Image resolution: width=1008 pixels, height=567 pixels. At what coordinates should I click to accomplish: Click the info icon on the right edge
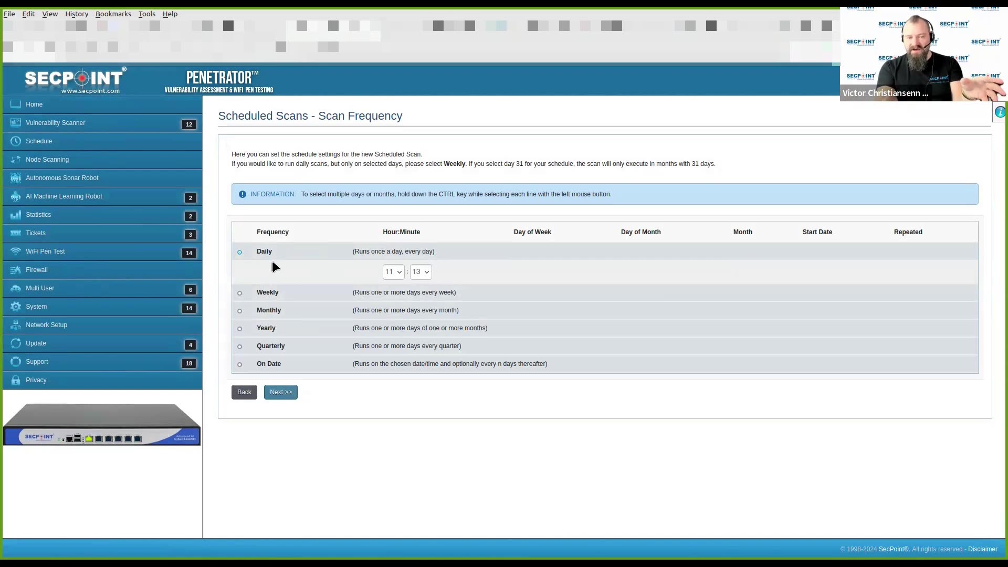click(x=1000, y=112)
